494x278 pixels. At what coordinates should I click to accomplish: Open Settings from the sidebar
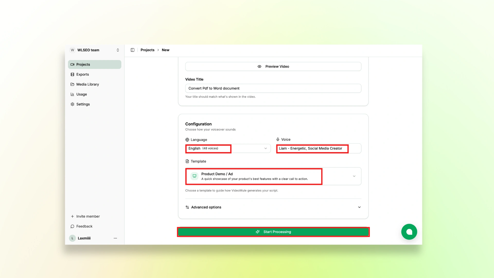click(x=83, y=104)
